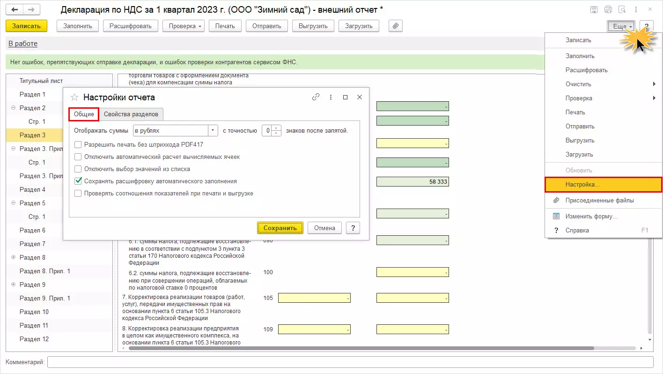This screenshot has height=374, width=663.
Task: Choose Выгрузить in the Еще menu
Action: click(x=604, y=141)
